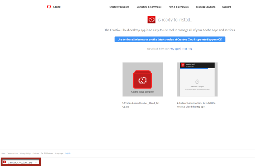Click the installation in progress screenshot thumbnail
The height and width of the screenshot is (166, 255).
coord(197,79)
